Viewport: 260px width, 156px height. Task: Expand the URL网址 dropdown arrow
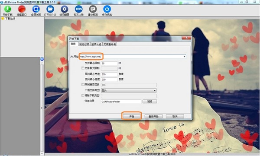[184, 57]
